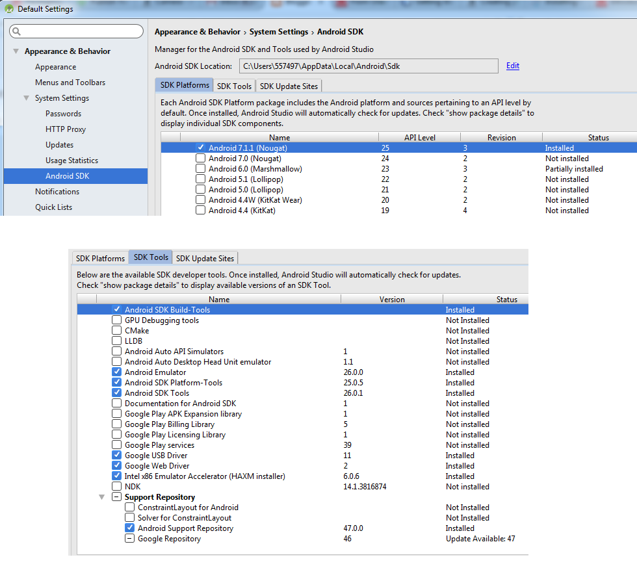The width and height of the screenshot is (637, 568).
Task: Switch to SDK Tools tab in upper panel
Action: (x=235, y=86)
